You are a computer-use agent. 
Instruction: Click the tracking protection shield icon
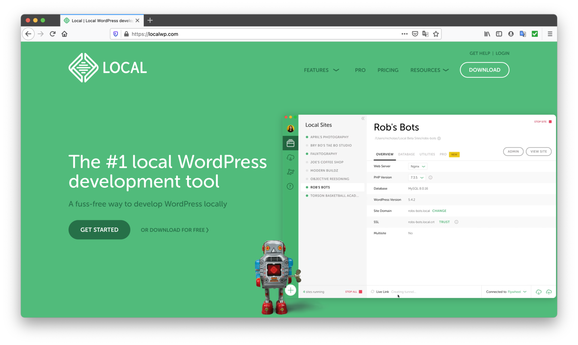(x=116, y=34)
